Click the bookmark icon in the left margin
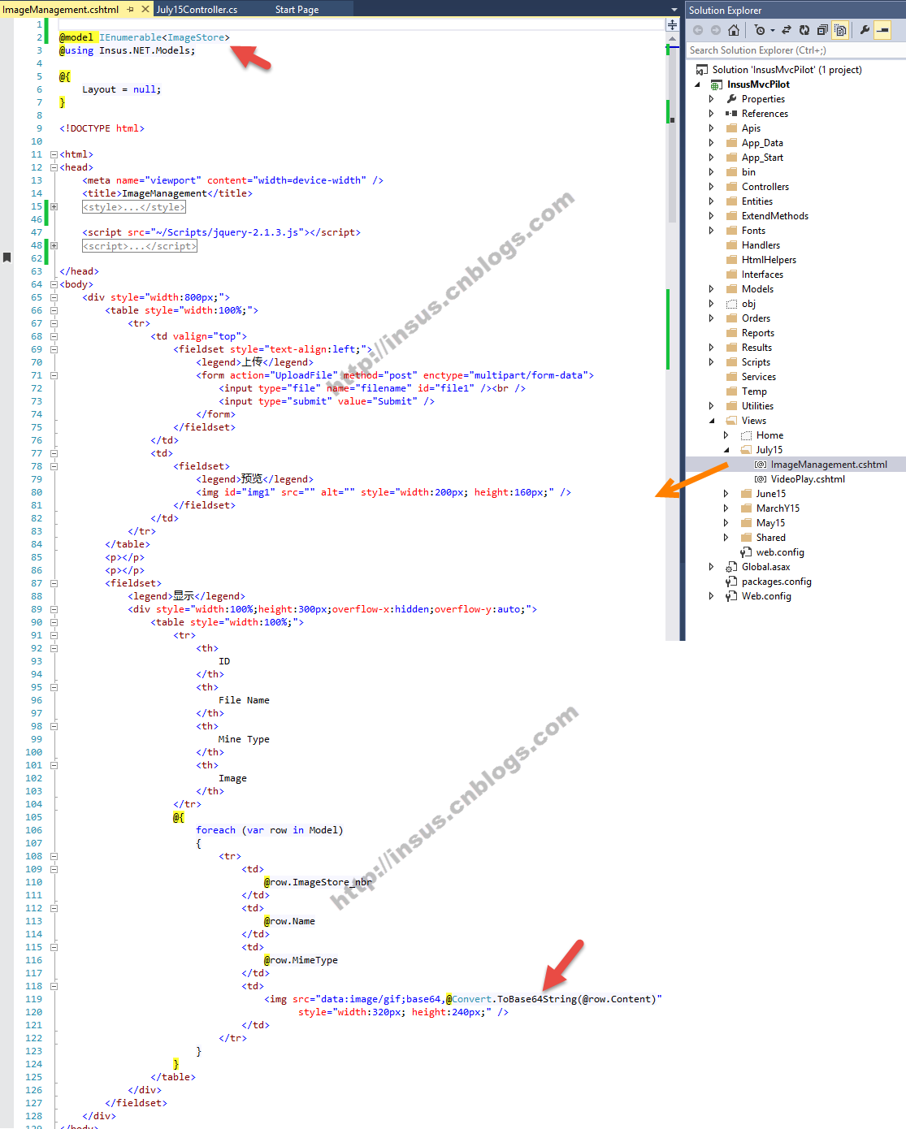Viewport: 906px width, 1129px height. (7, 257)
